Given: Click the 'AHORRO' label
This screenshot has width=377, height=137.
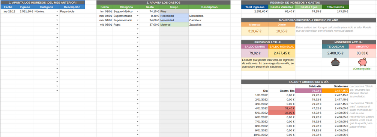Looking at the screenshot, I should pos(362,47).
